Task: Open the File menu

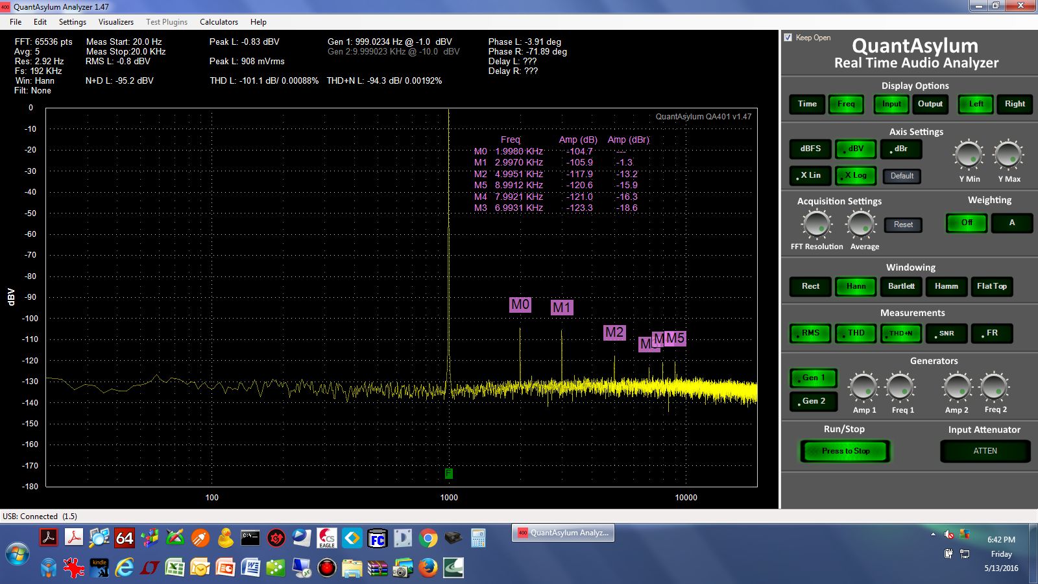Action: coord(16,21)
